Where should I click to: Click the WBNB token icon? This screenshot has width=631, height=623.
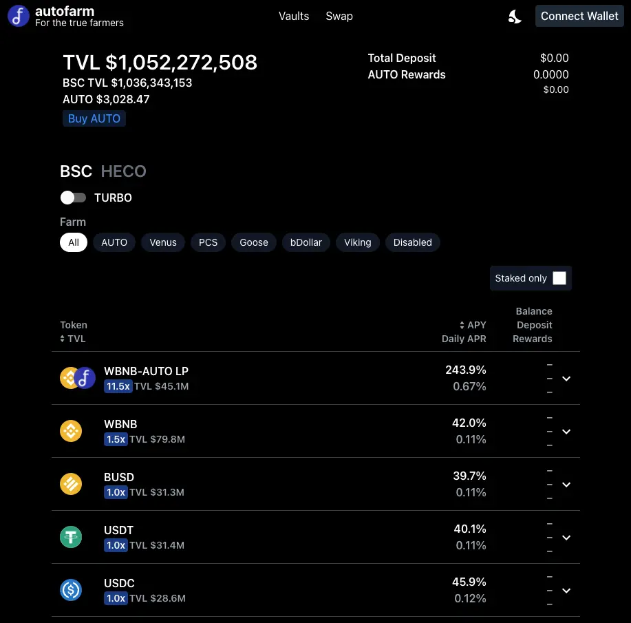(71, 431)
